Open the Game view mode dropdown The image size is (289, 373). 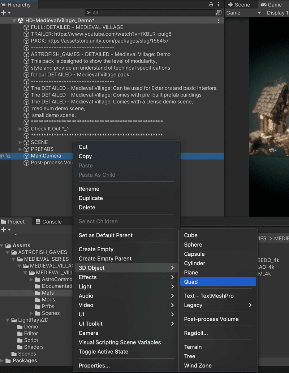243,13
